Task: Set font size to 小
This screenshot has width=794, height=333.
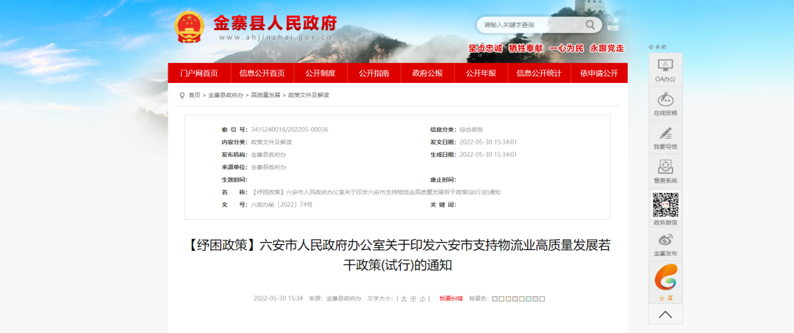Action: tap(422, 299)
